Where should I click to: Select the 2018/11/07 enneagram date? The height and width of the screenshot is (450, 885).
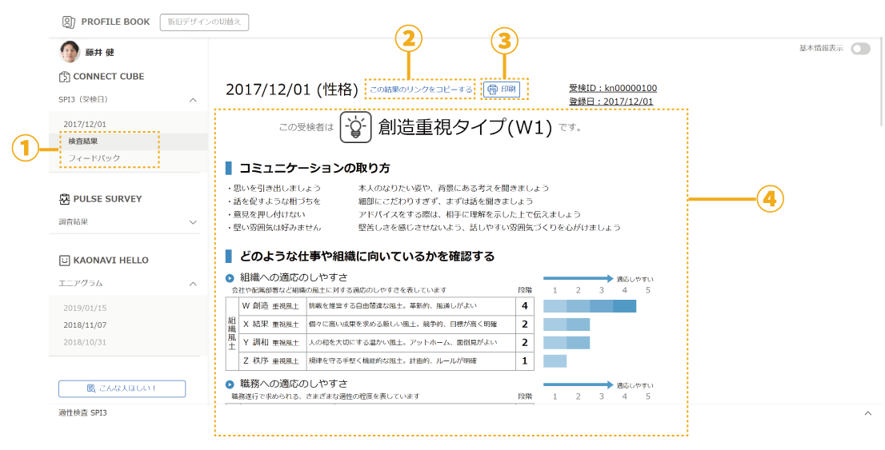[x=85, y=325]
